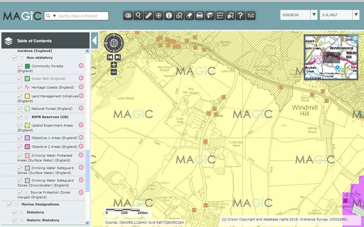Open the drawing palette tool
This screenshot has height=227, width=364.
128,16
